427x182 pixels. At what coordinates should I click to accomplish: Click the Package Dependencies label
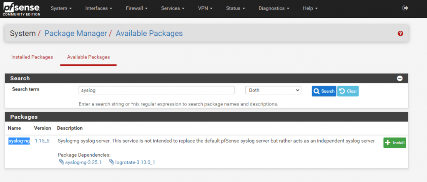[x=84, y=155]
